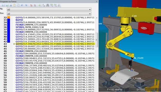Viewport: 161px width, 92px height.
Task: Click the Paste clipboard icon
Action: [x=15, y=5]
